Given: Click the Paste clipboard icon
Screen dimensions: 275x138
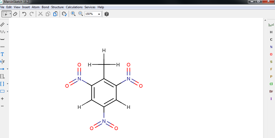Looking at the screenshot, I should 55,14.
